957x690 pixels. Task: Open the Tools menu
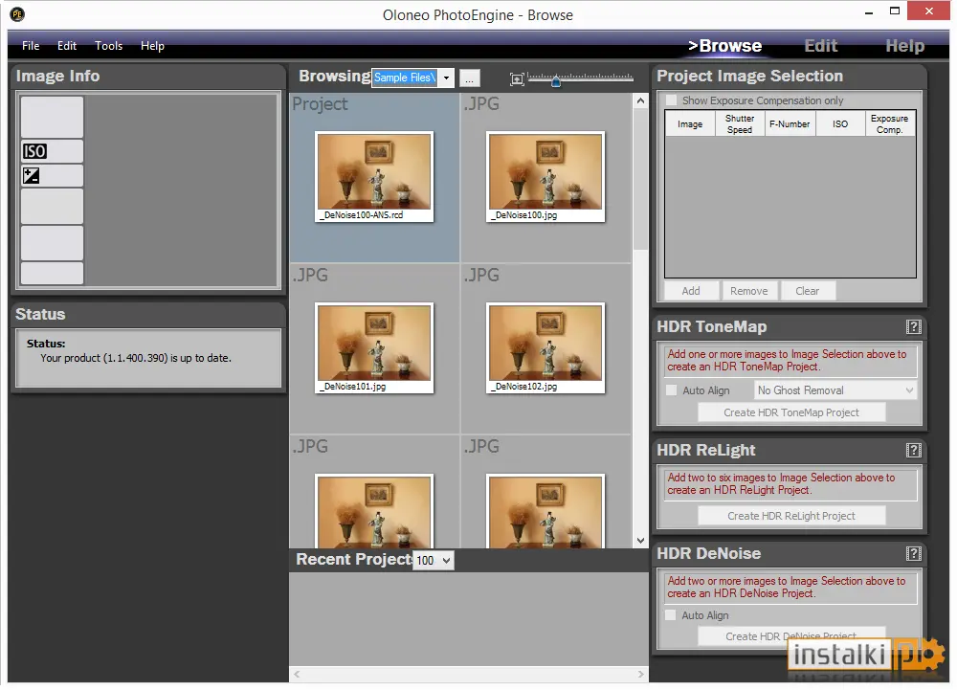point(109,46)
